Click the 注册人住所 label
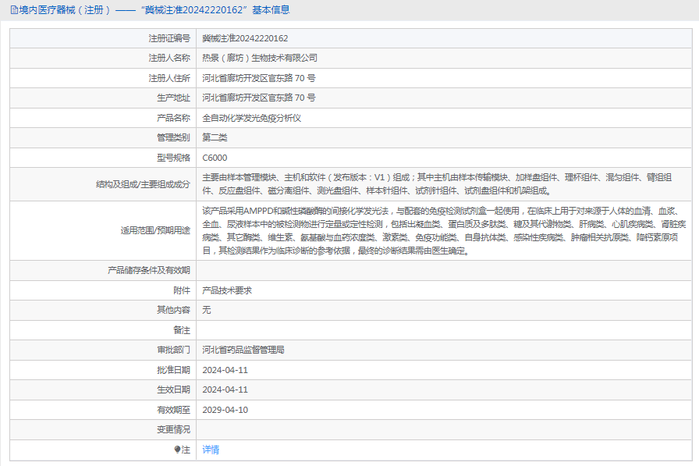The image size is (699, 466). pos(169,78)
